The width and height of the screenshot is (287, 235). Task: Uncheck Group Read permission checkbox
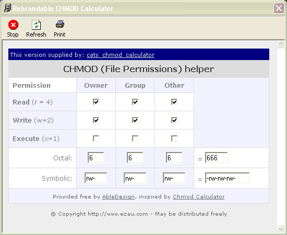(135, 102)
